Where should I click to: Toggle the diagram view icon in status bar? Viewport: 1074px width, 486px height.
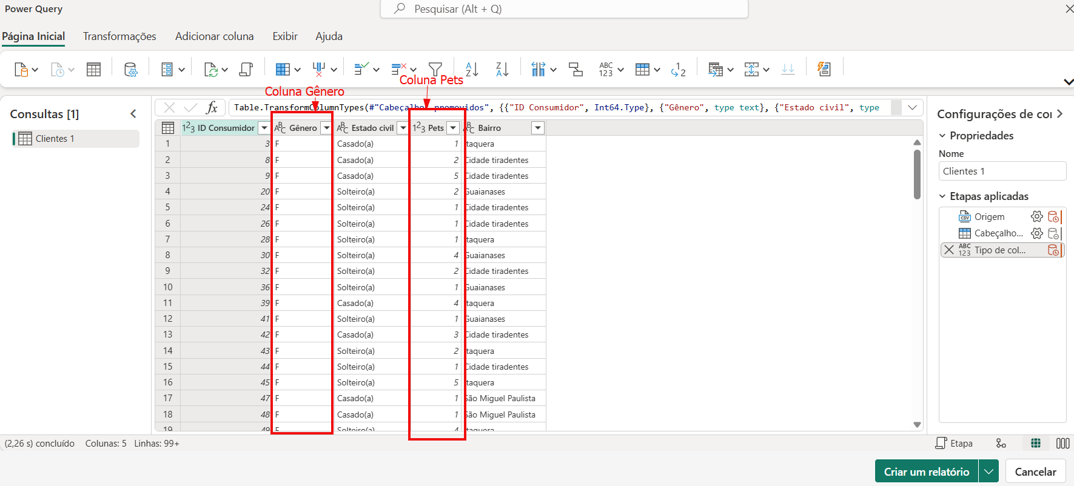coord(1001,444)
